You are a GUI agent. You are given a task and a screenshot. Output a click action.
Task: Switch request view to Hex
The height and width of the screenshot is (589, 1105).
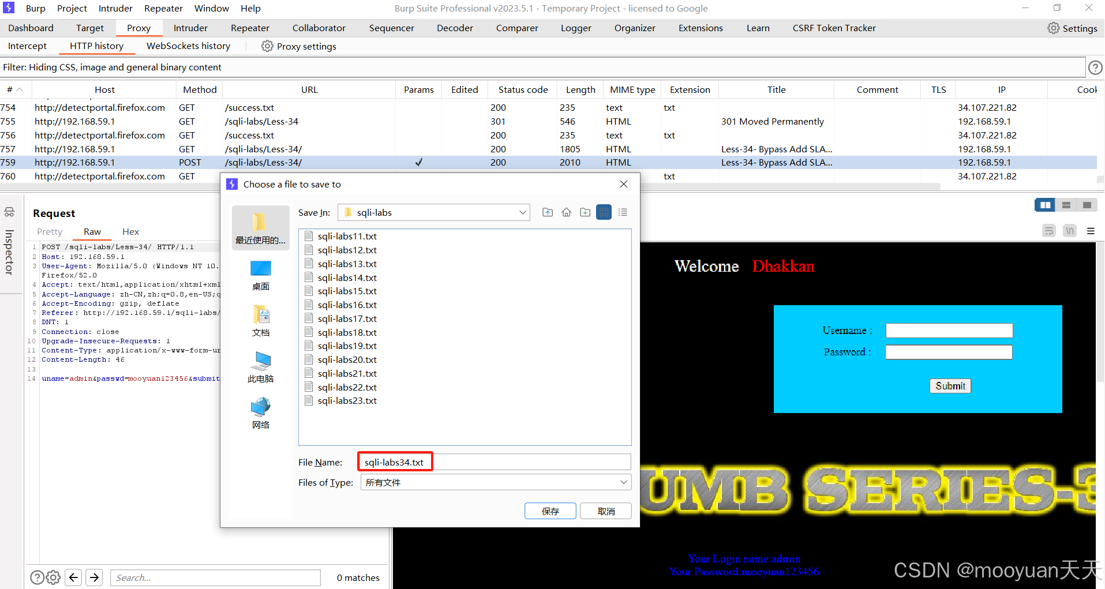click(130, 231)
